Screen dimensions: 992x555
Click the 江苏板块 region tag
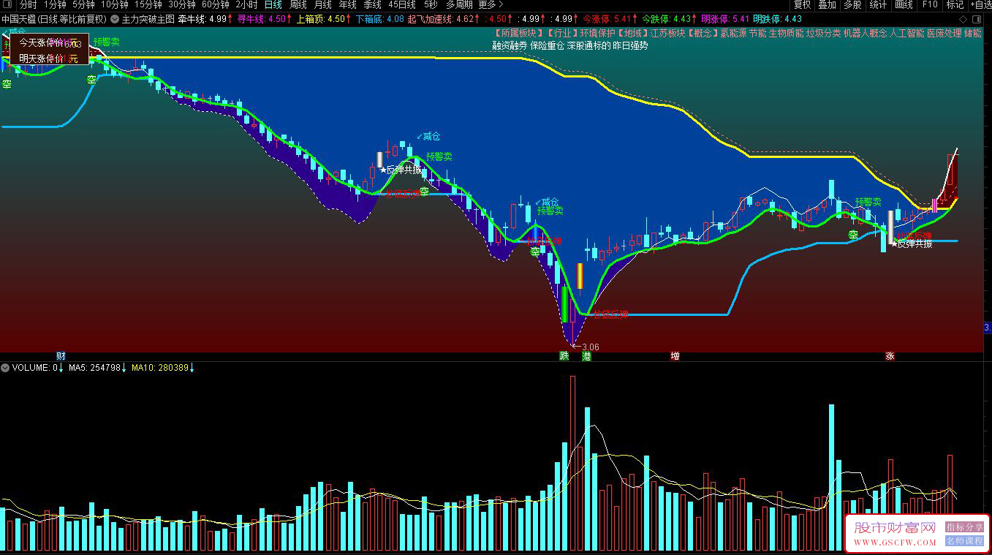(668, 33)
